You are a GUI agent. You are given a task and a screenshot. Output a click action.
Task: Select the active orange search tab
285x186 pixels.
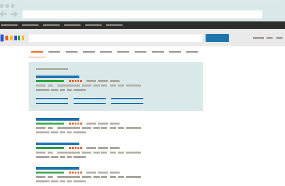click(x=37, y=52)
